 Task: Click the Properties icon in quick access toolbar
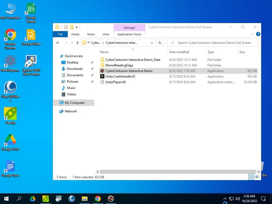[66, 27]
